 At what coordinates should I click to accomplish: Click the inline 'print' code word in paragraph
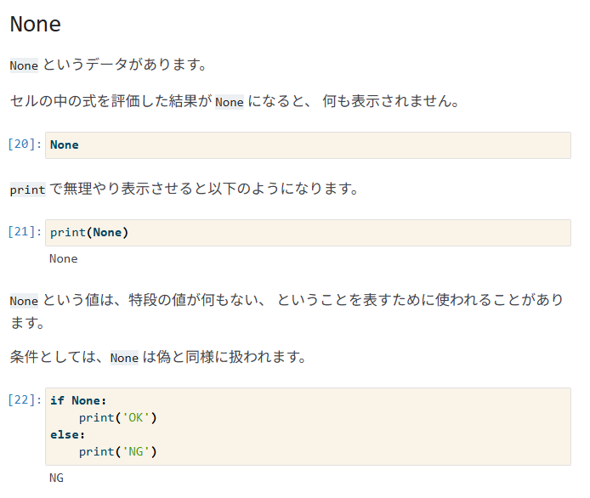point(27,190)
